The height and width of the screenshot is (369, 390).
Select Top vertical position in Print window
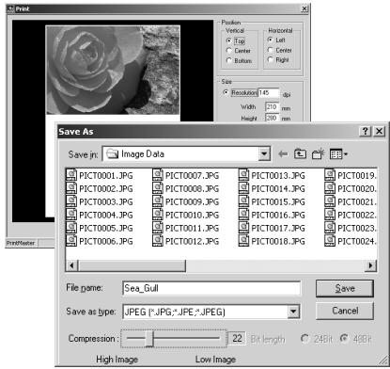point(229,40)
